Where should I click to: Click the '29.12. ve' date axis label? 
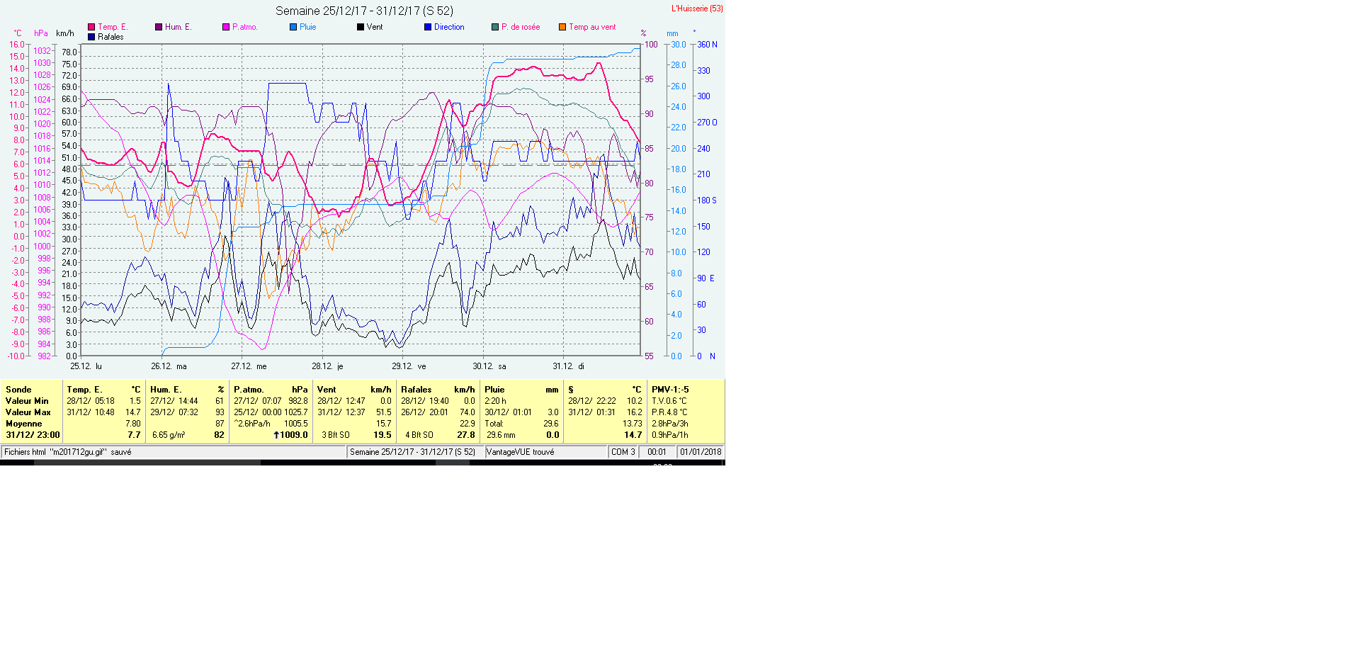(x=409, y=366)
